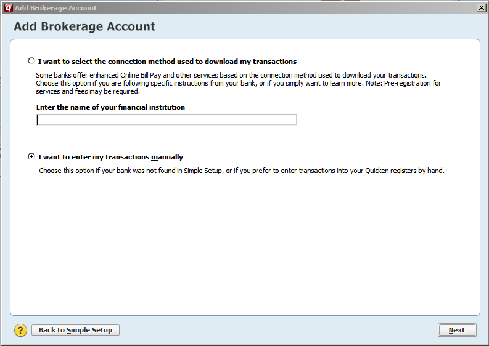
Task: Select enter my transactions manually radio option
Action: [x=31, y=156]
